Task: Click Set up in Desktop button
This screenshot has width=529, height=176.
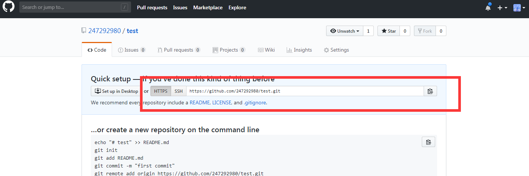Action: click(x=116, y=91)
